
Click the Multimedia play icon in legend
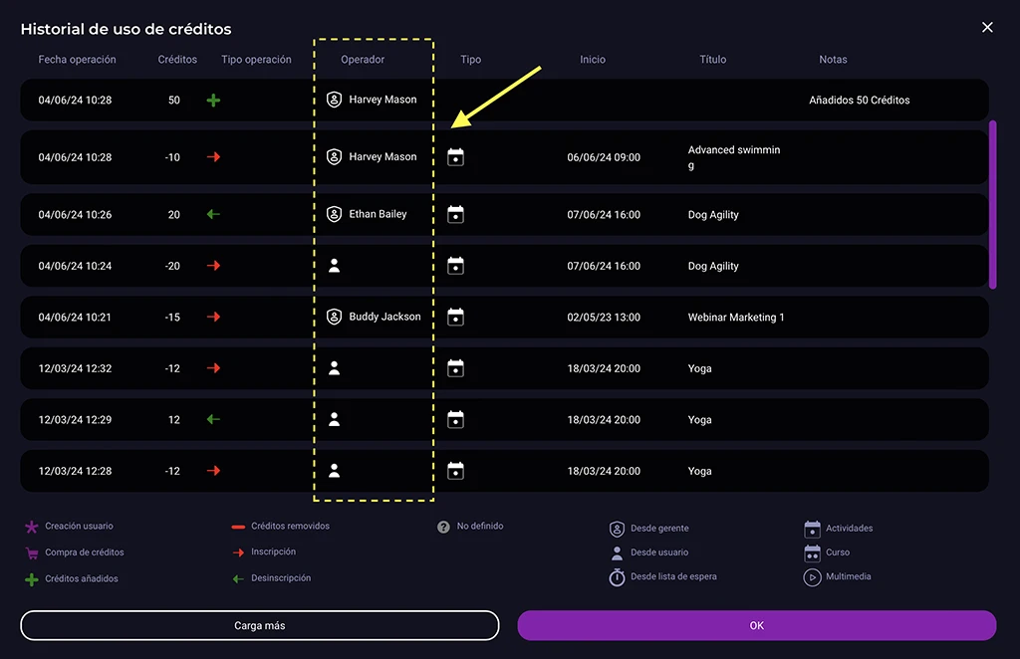click(812, 577)
